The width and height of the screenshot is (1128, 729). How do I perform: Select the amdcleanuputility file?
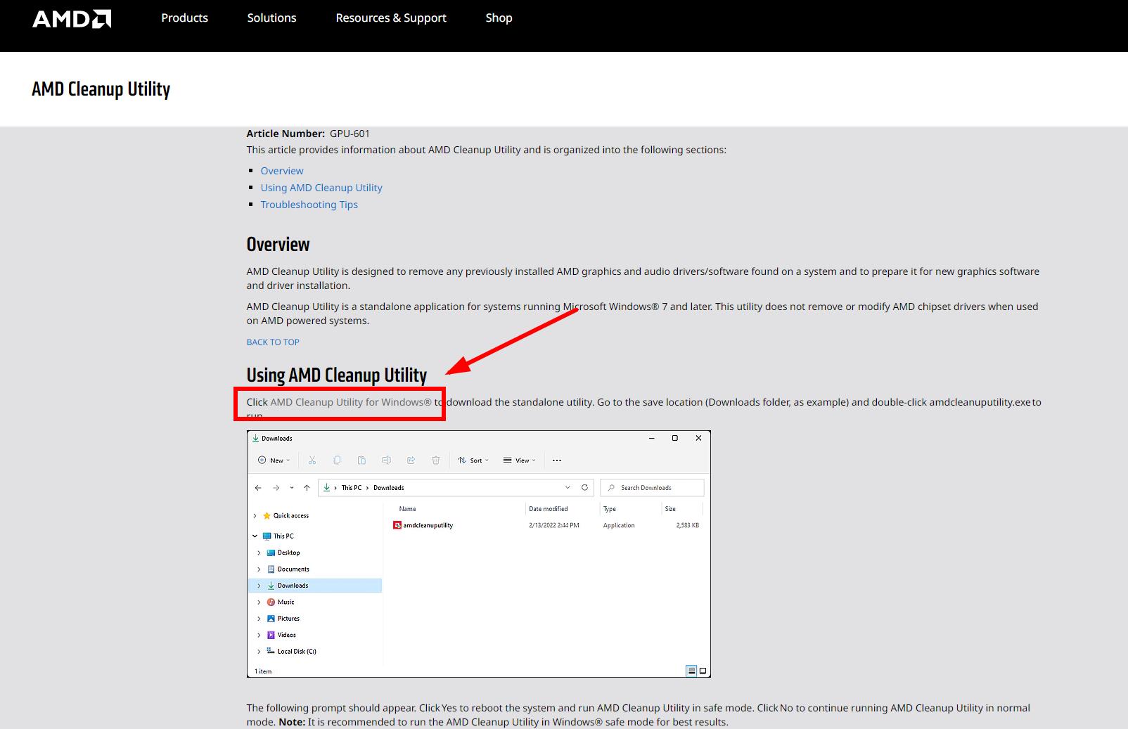click(x=423, y=525)
